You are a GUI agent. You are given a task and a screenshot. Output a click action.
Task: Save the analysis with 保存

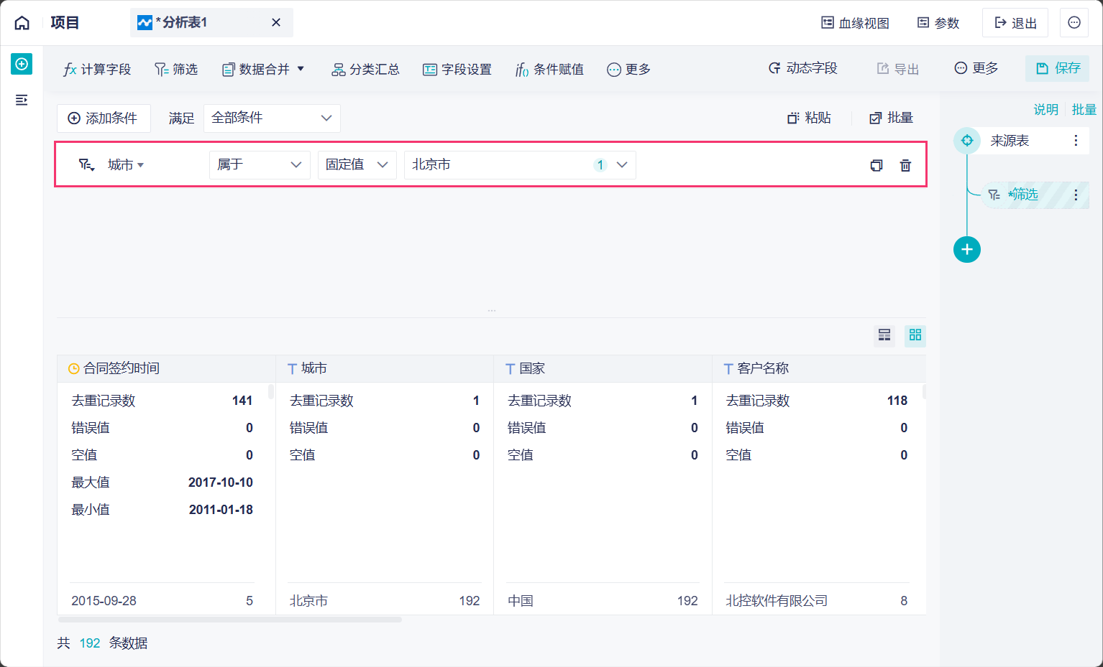1057,68
